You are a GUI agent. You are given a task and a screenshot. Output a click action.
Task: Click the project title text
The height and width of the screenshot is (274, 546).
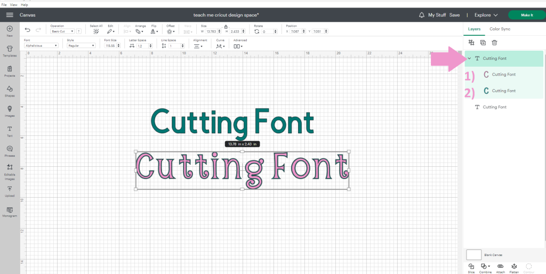(226, 15)
